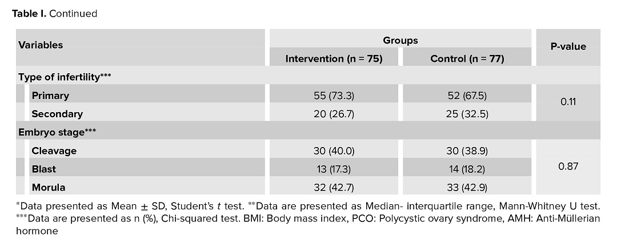Viewport: 621px width, 246px height.
Task: Select the Cleavage row label
Action: coord(54,151)
